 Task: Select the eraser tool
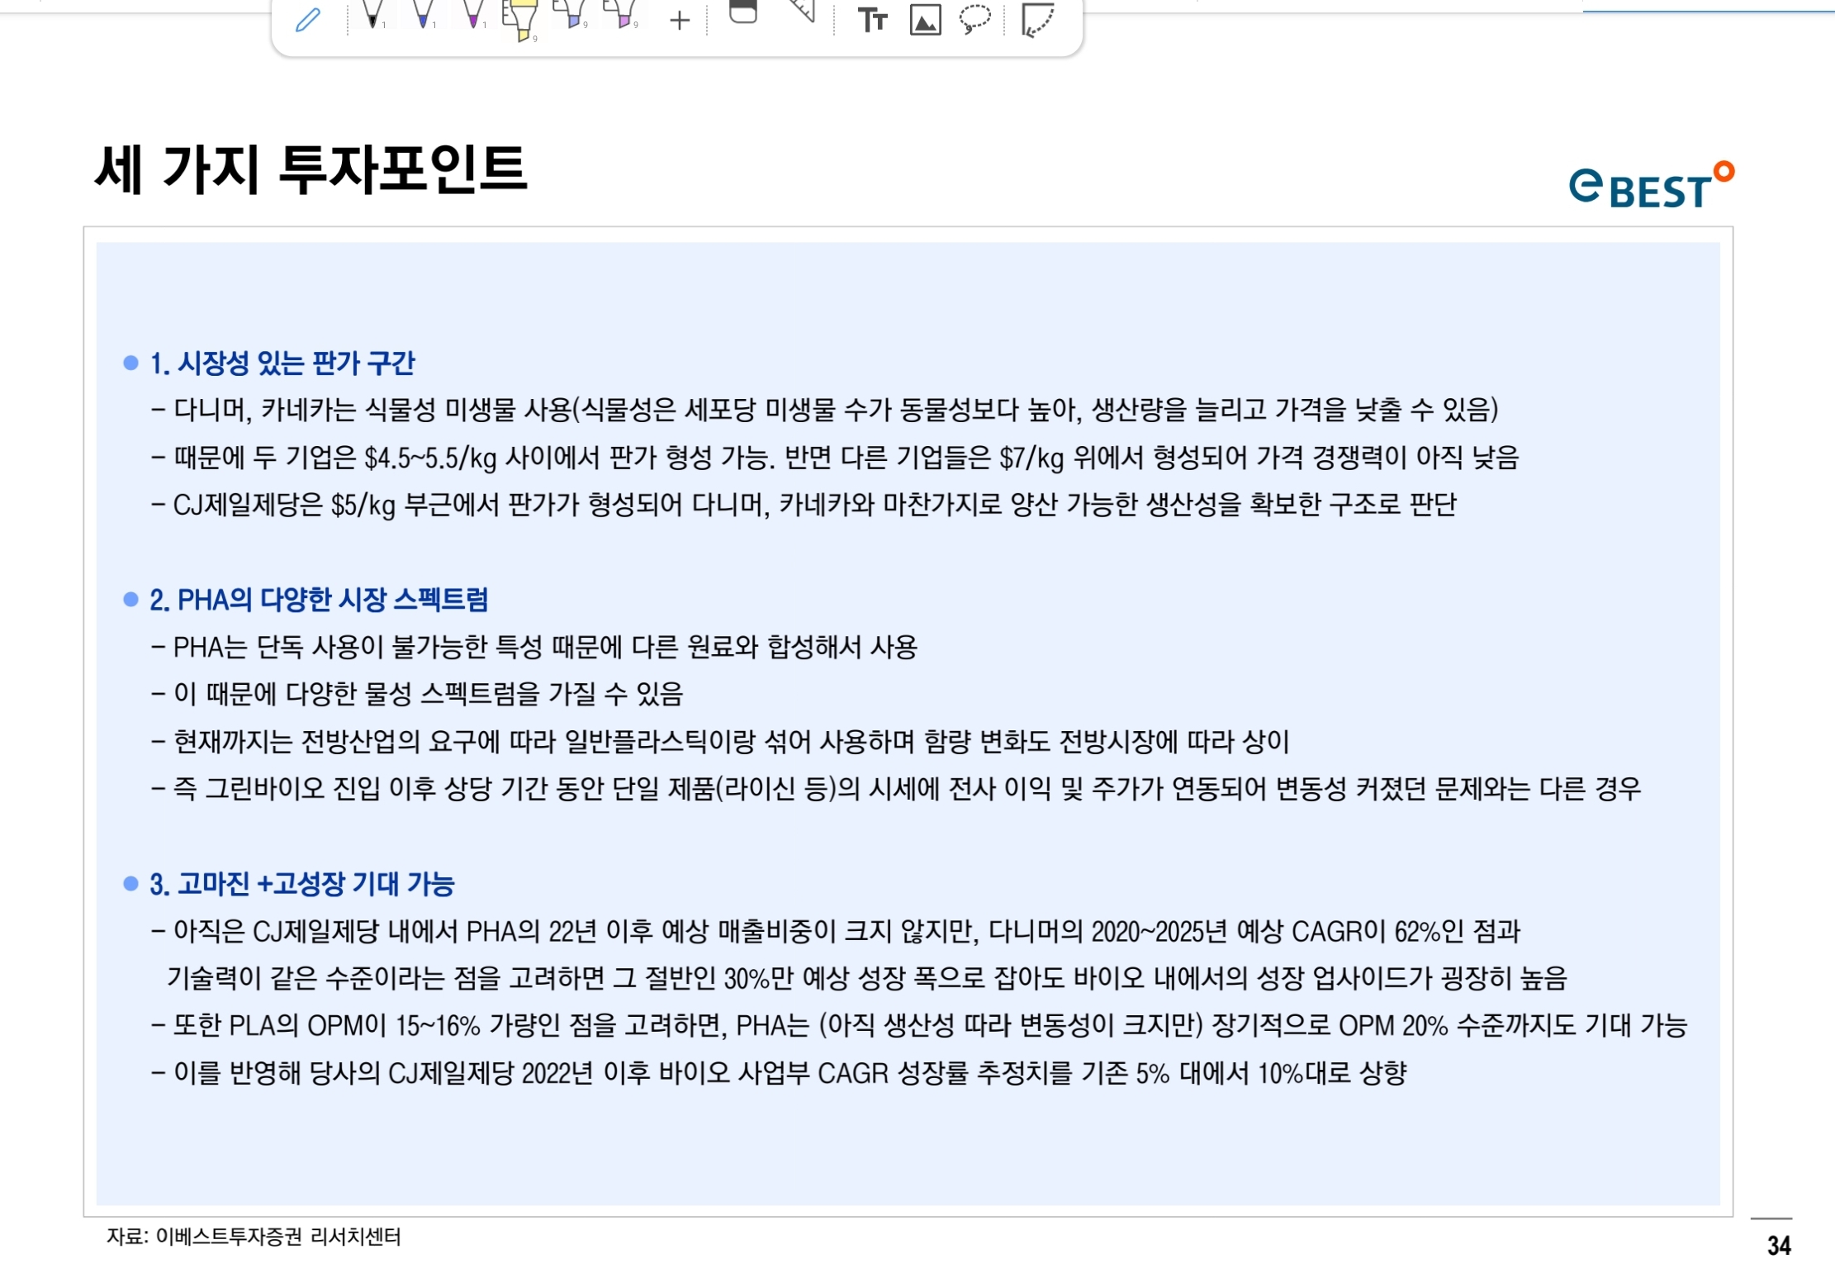(743, 13)
